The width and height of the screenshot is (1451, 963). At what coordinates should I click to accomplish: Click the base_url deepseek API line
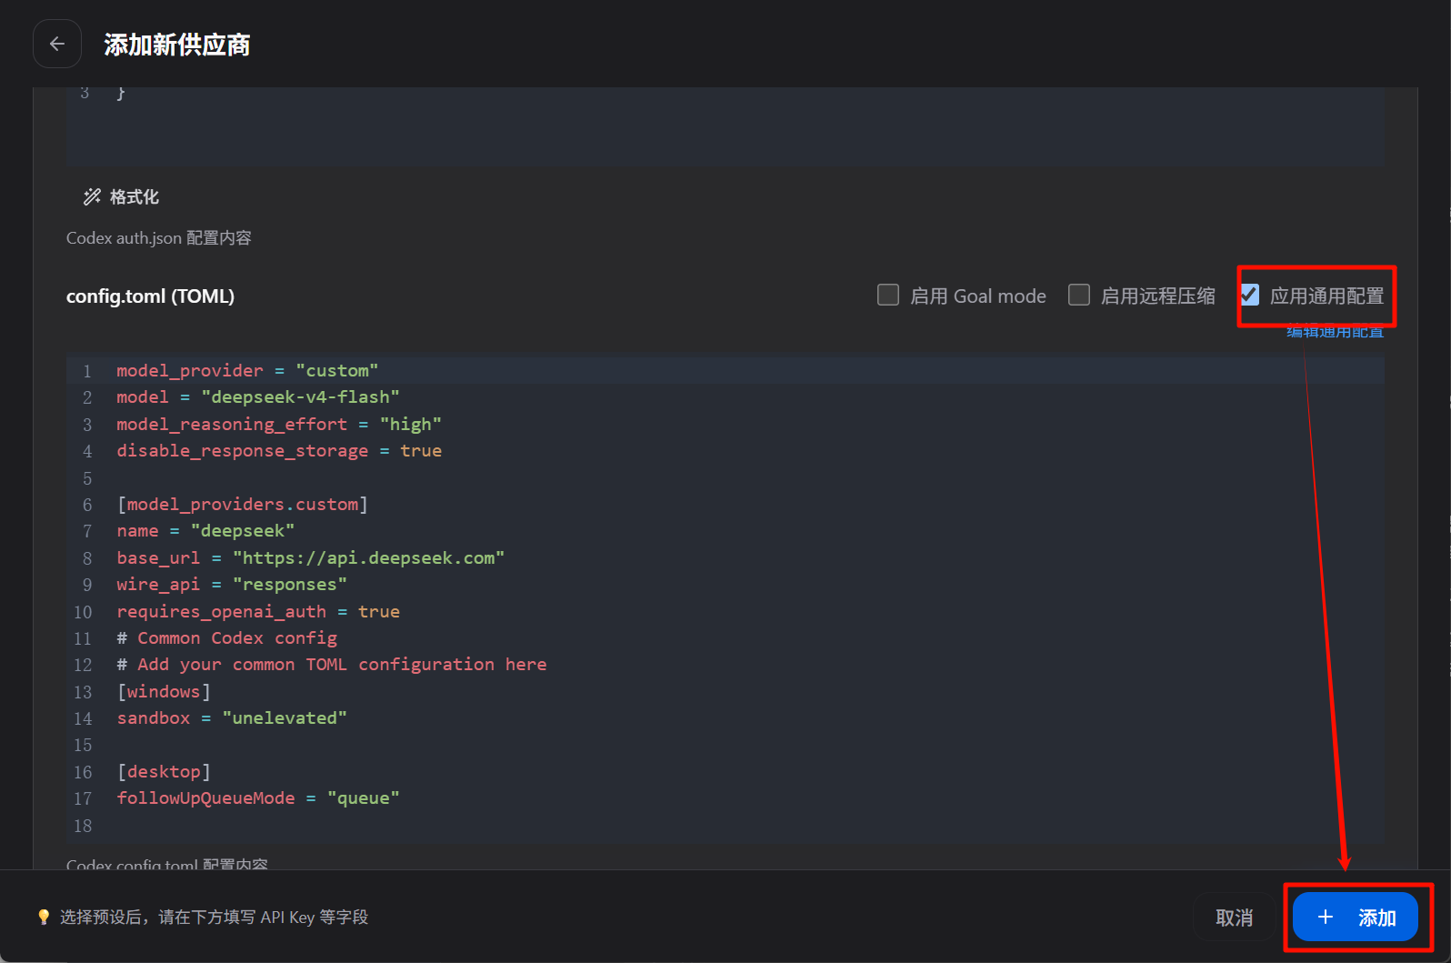point(311,557)
